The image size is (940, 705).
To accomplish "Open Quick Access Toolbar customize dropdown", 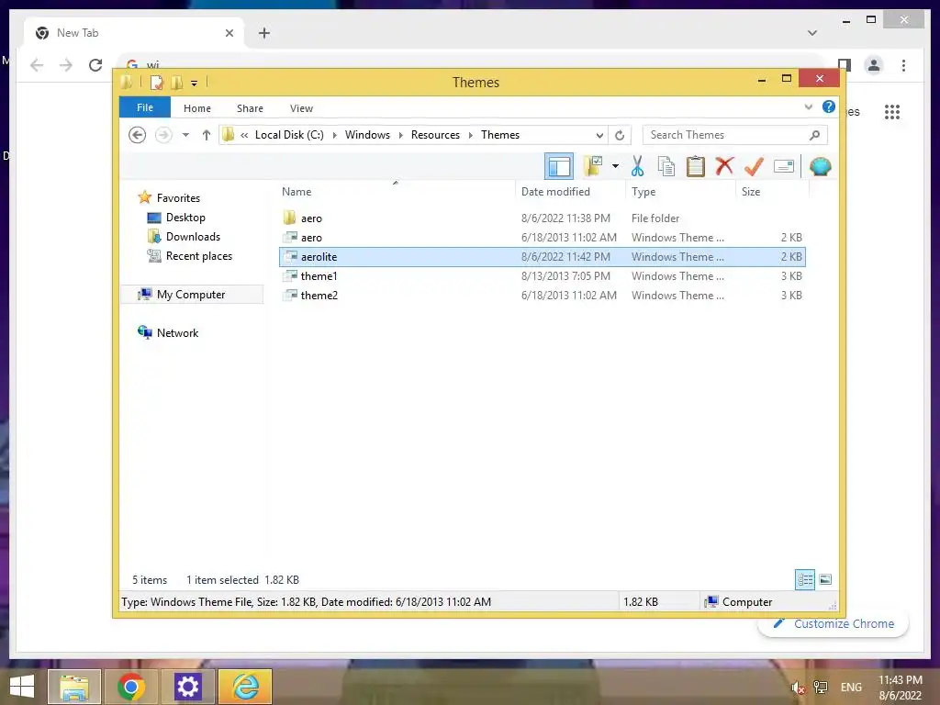I will click(x=195, y=84).
